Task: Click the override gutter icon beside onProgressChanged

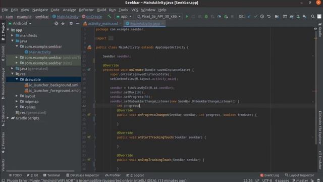Action: click(89, 115)
